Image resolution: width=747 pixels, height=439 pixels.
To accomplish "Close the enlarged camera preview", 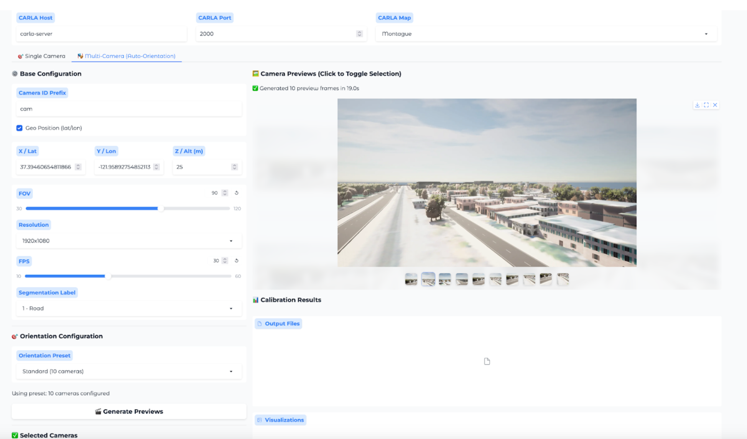I will pyautogui.click(x=715, y=105).
